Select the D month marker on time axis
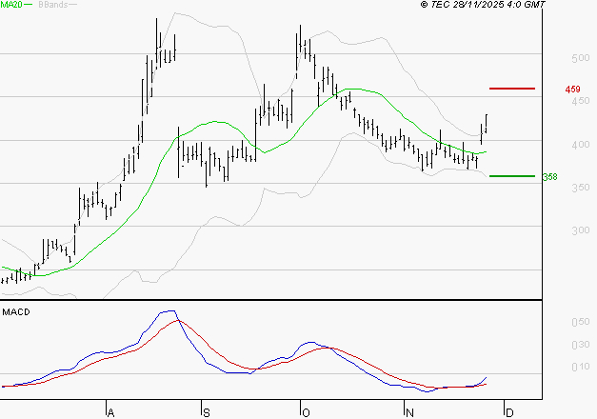 click(509, 413)
